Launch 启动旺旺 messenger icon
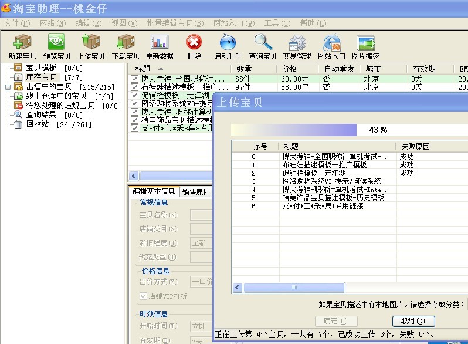The height and width of the screenshot is (344, 468). click(228, 42)
